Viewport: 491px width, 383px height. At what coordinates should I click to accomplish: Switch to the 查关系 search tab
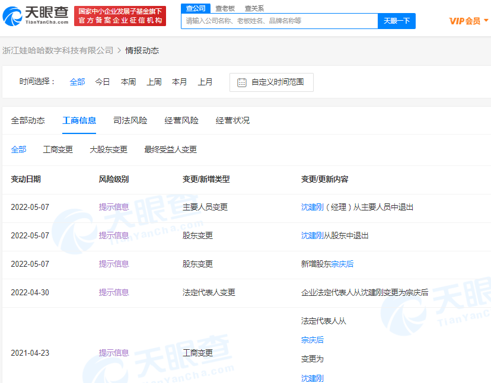coord(254,8)
